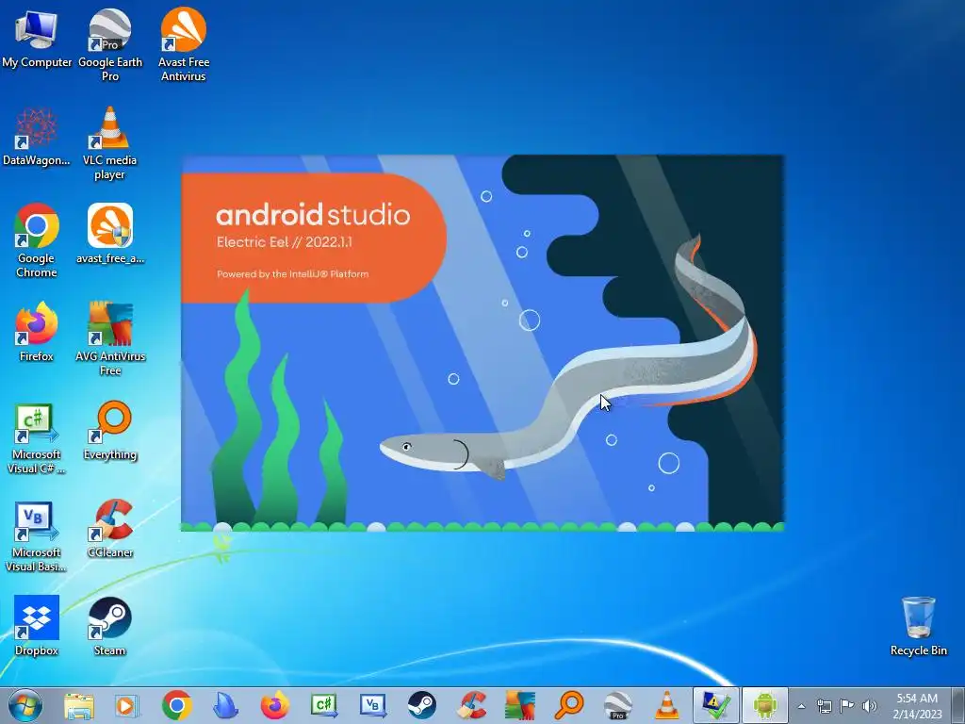The width and height of the screenshot is (965, 724).
Task: Open Windows Explorer from the taskbar
Action: [79, 705]
